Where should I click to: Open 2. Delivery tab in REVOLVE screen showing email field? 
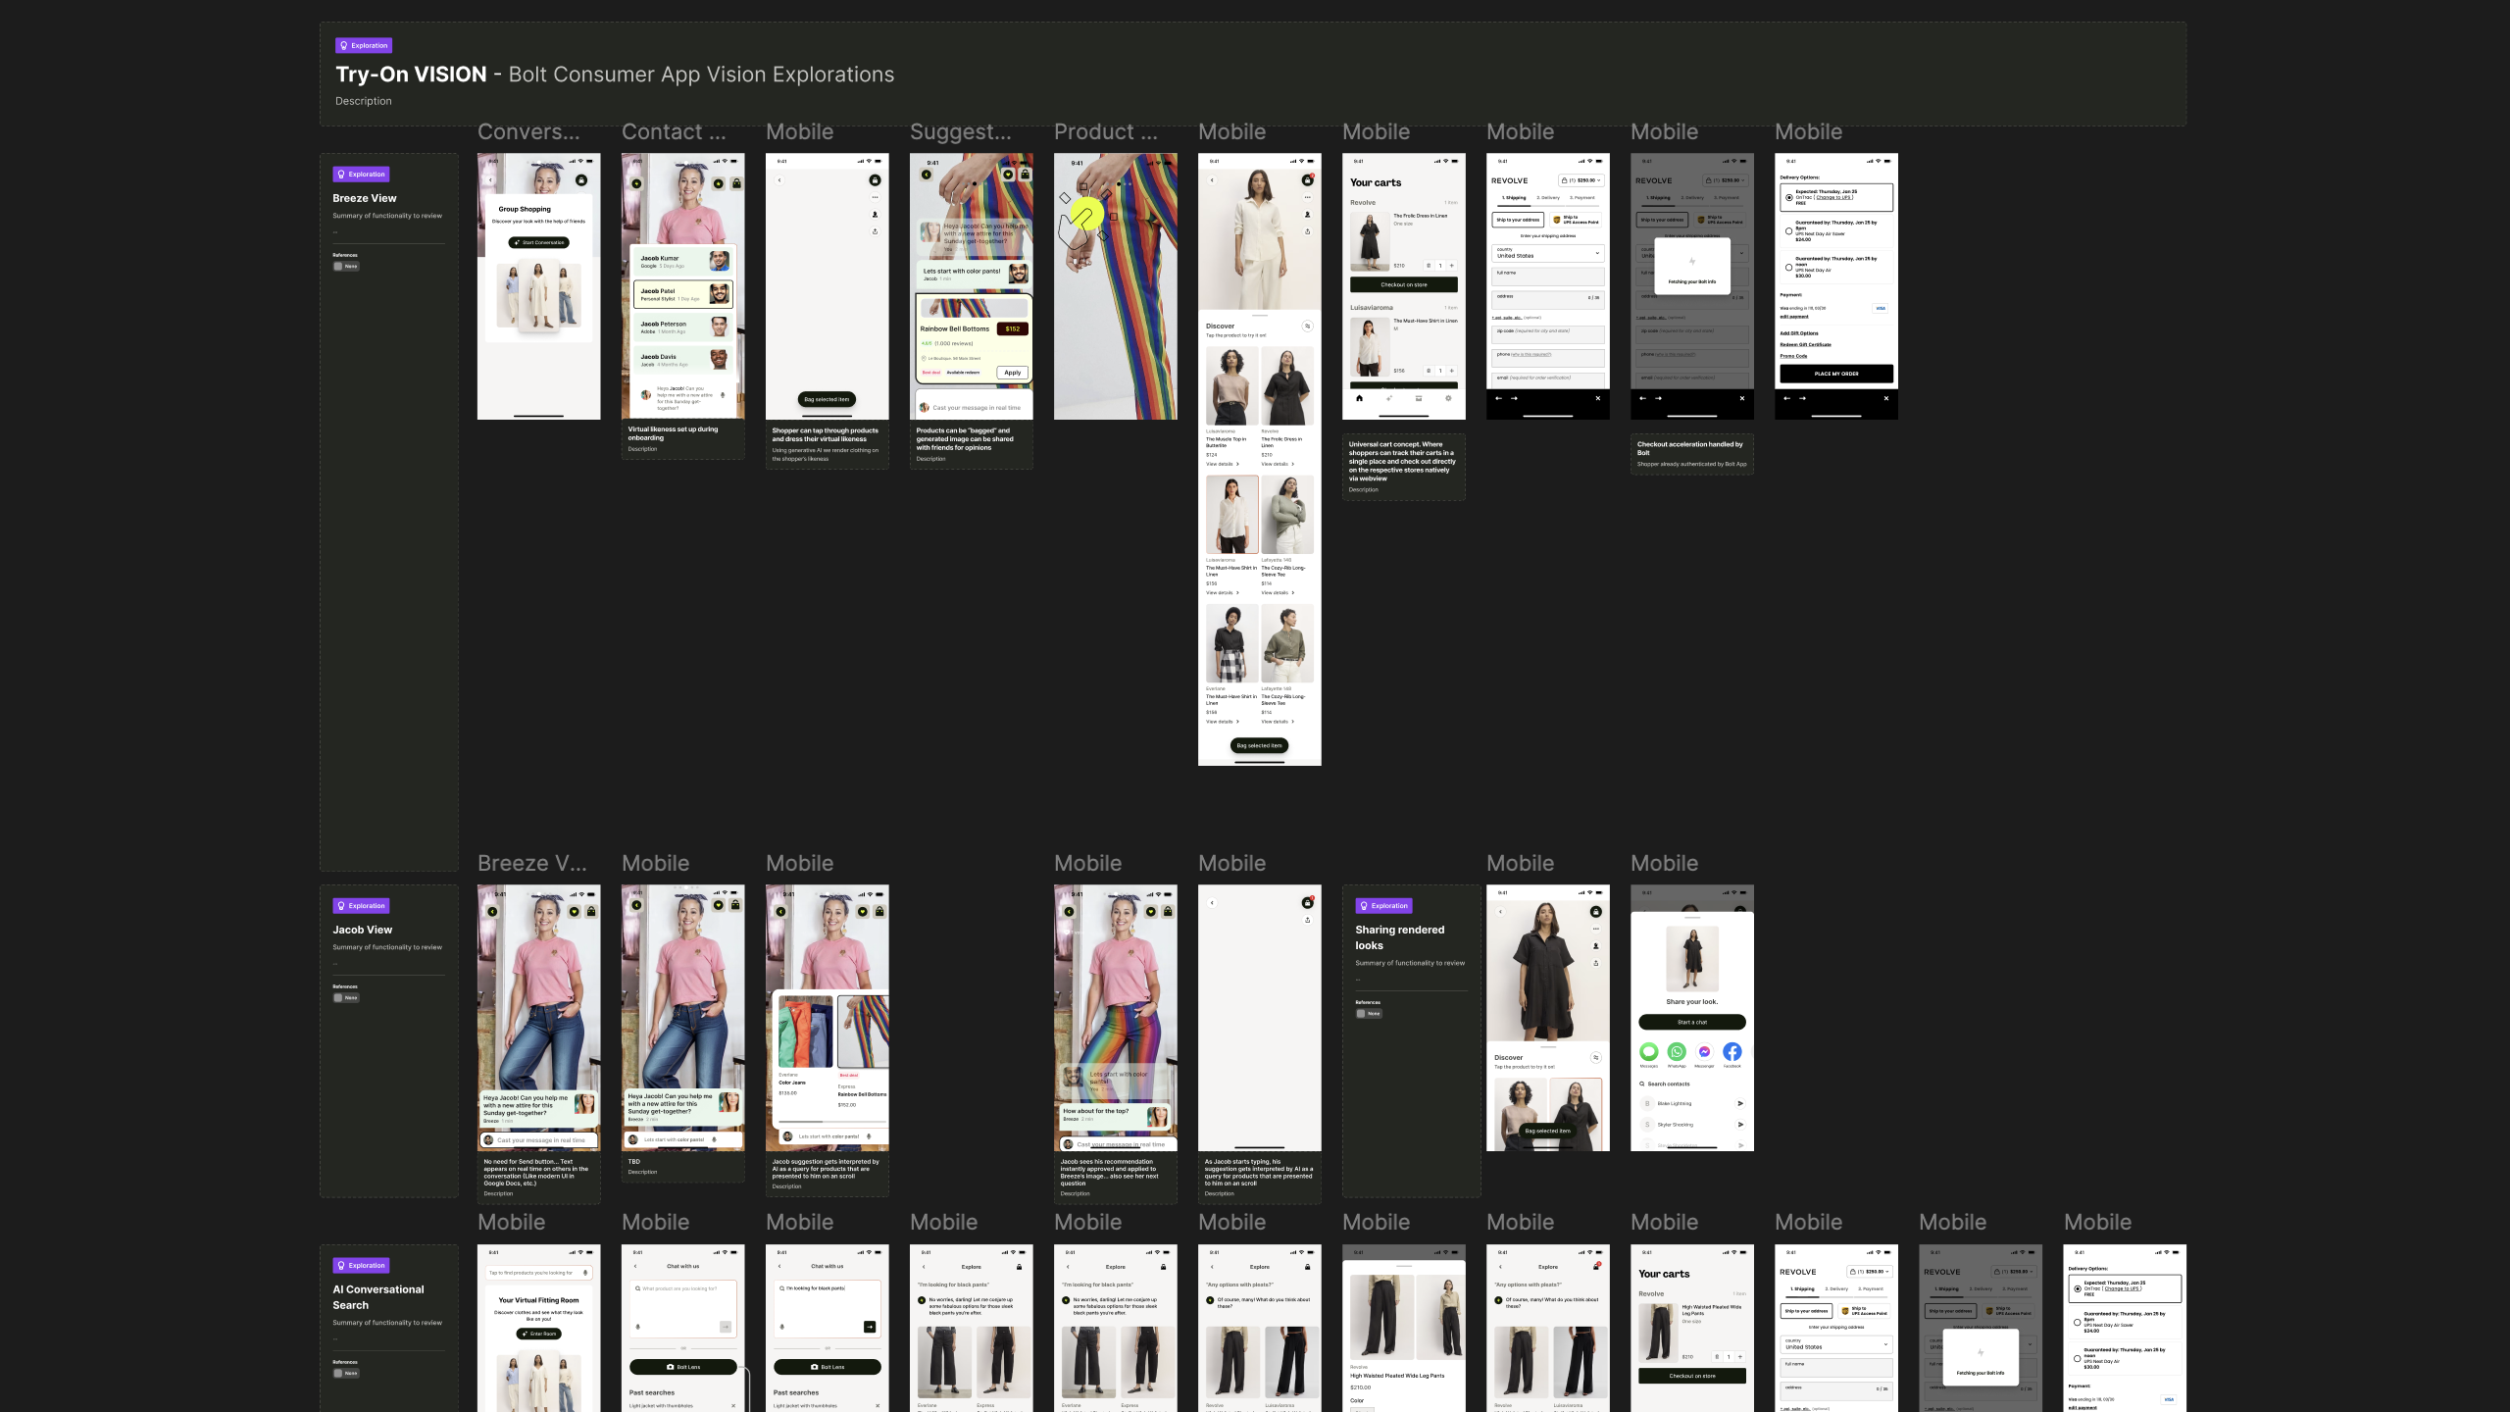(1548, 198)
